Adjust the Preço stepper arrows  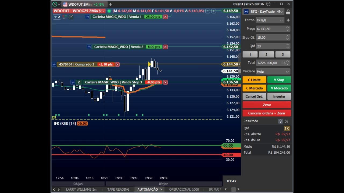pos(288,29)
